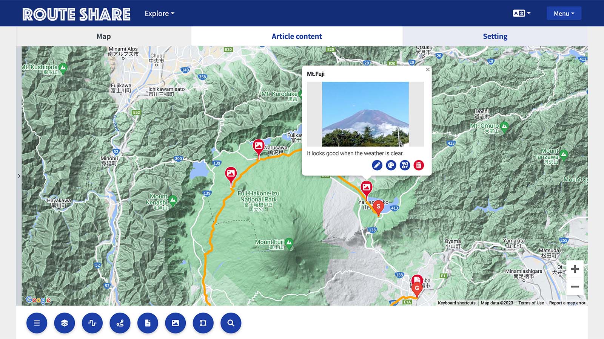The width and height of the screenshot is (604, 339).
Task: Click the Doshi village label on map
Action: [482, 114]
